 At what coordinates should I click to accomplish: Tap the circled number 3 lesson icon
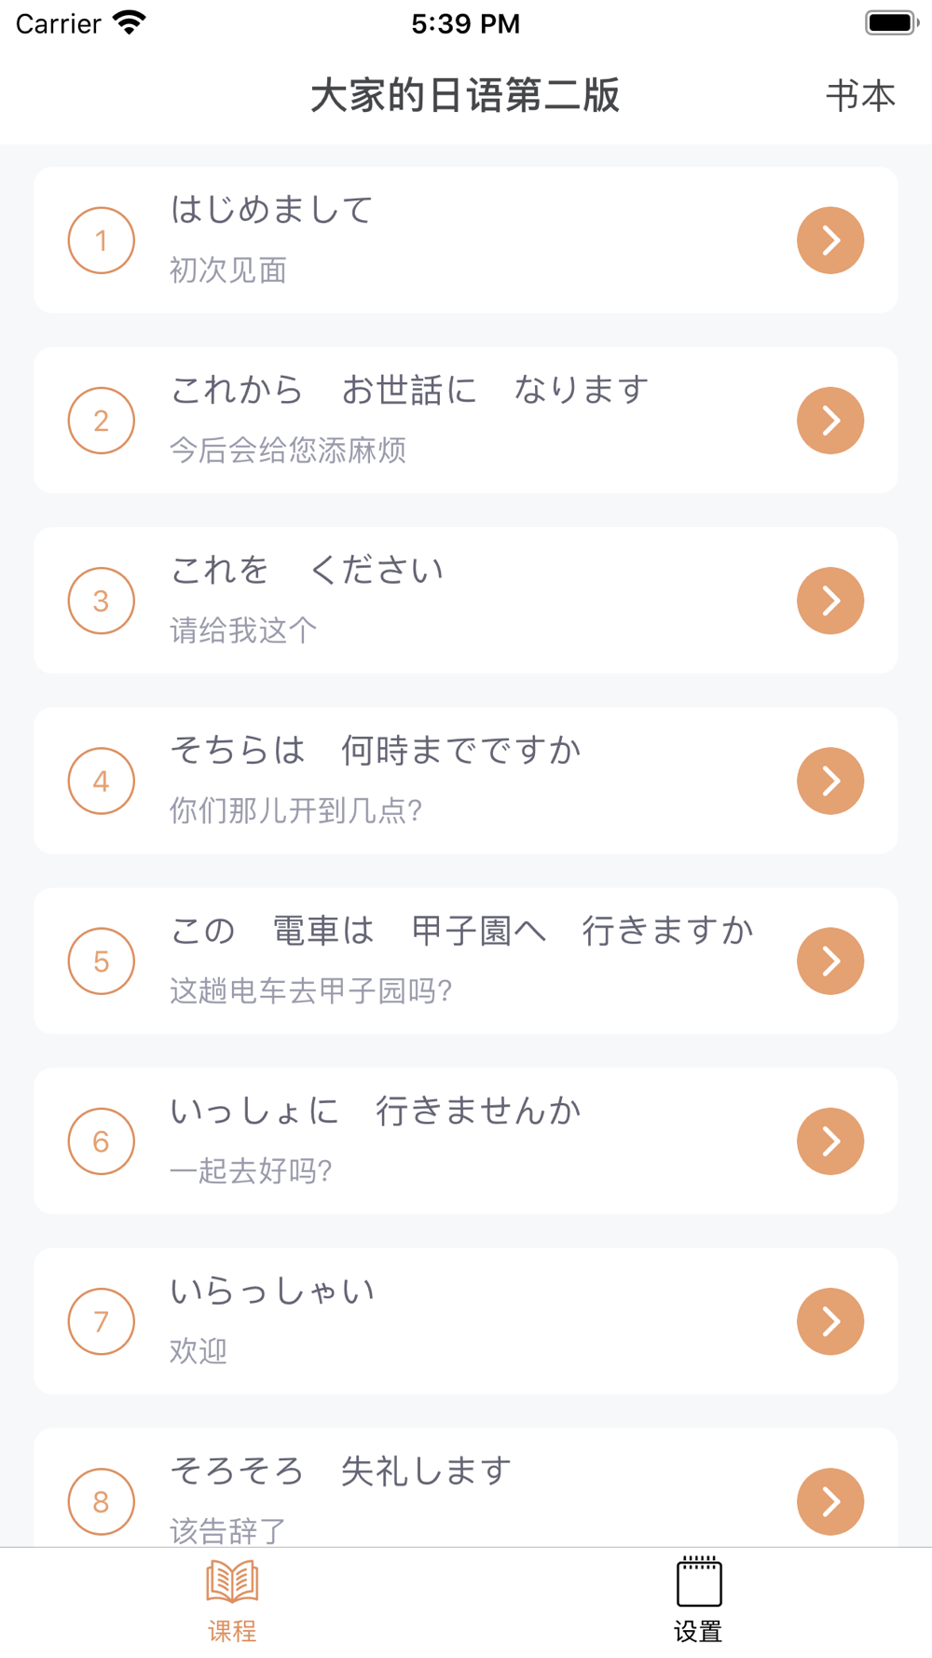pos(102,601)
